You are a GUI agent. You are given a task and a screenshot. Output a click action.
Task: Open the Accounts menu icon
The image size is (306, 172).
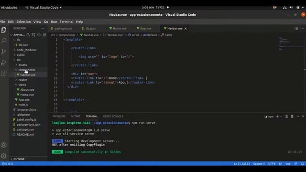pyautogui.click(x=3, y=145)
